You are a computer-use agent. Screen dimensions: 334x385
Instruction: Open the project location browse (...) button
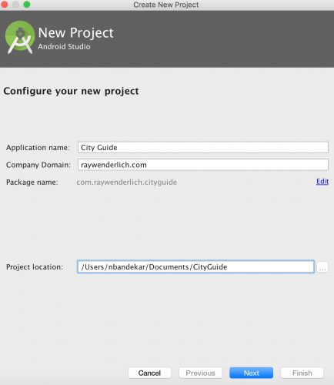[x=322, y=267]
